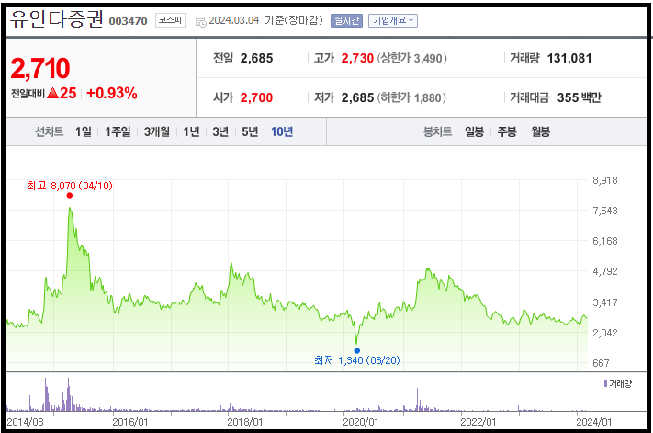Click the +0.93% change value
Viewport: 653px width, 433px height.
(x=112, y=93)
